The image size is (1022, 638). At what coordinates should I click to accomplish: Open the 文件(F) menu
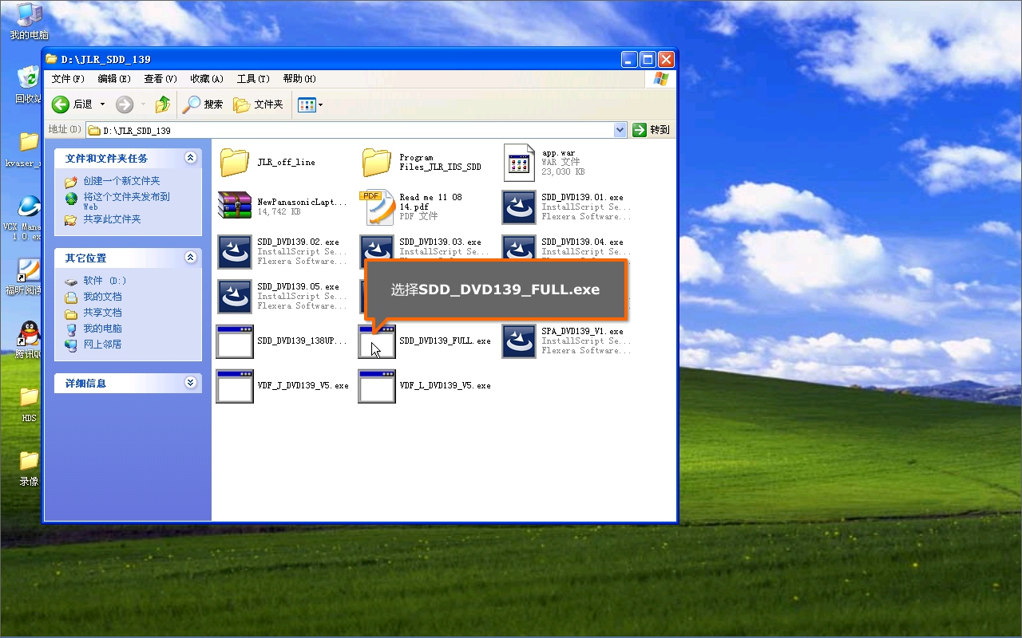pos(68,79)
